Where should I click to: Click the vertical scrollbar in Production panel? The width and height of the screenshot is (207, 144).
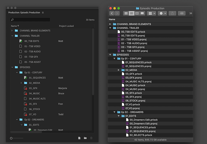coord(93,62)
